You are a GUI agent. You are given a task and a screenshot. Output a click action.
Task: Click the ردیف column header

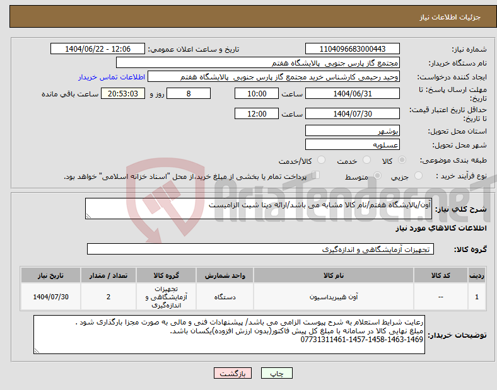[x=477, y=275]
